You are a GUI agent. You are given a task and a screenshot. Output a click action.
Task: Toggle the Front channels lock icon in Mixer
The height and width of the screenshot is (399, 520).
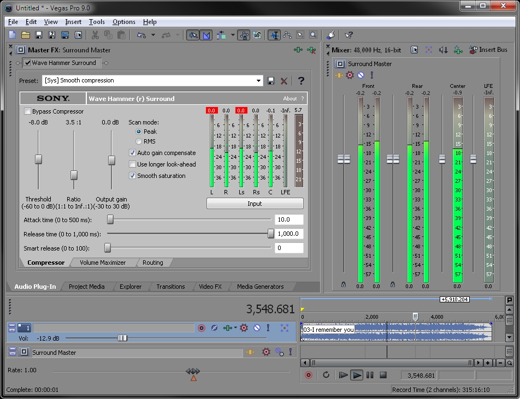point(344,284)
